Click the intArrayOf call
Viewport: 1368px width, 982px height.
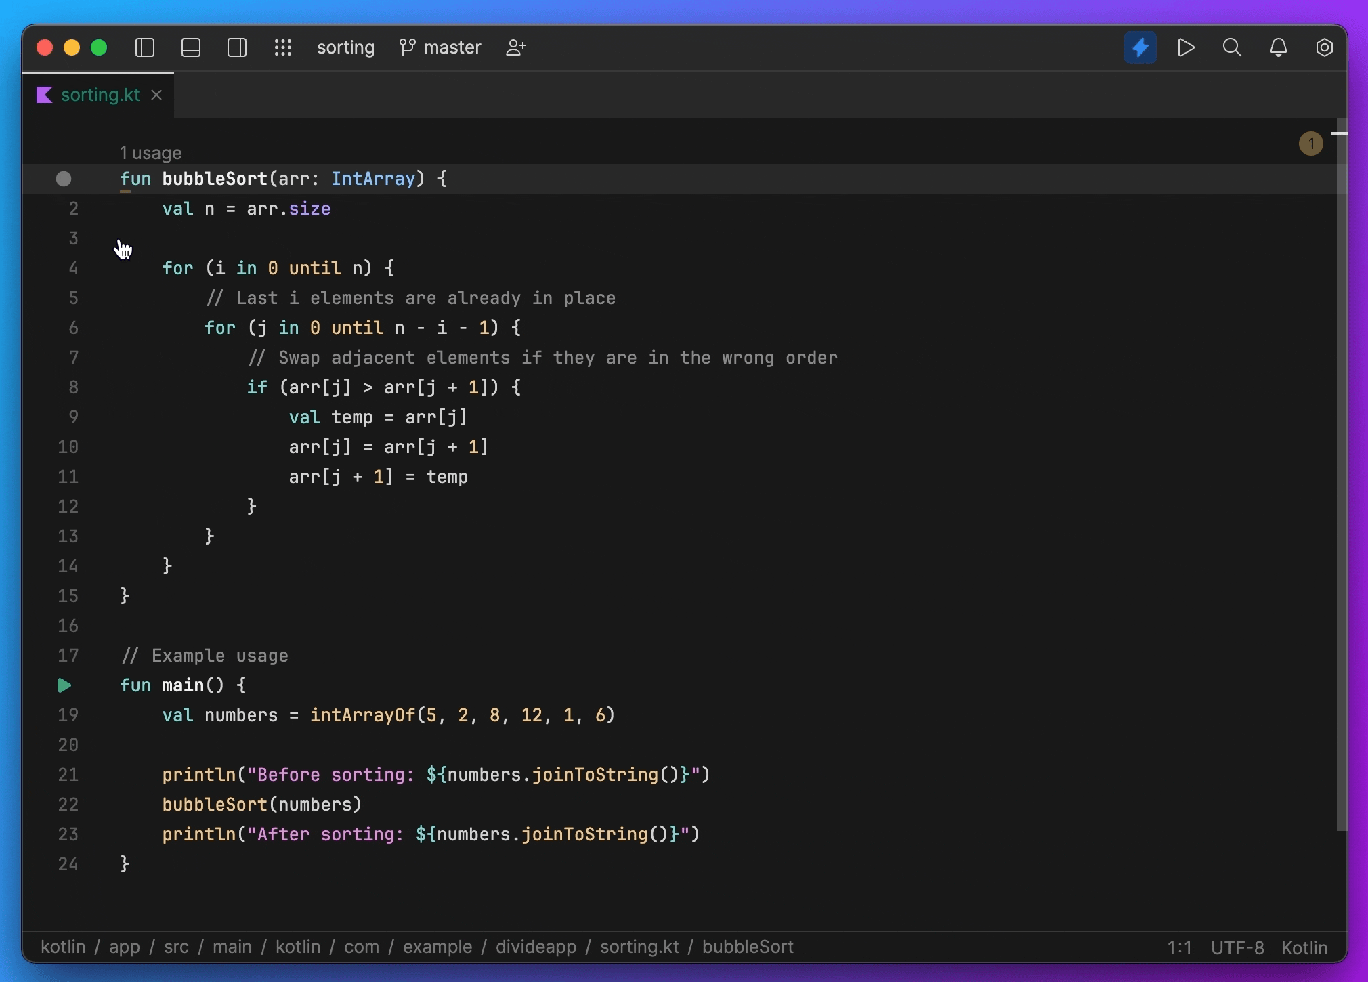click(362, 715)
